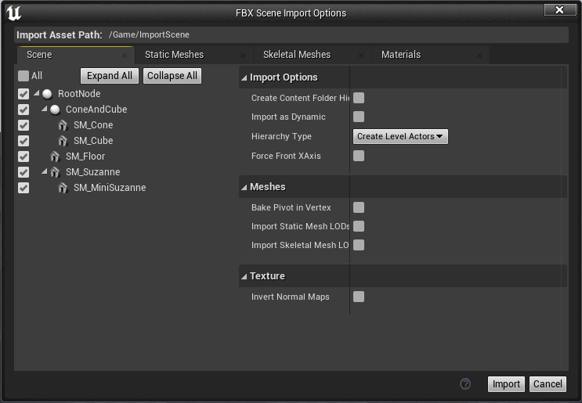The width and height of the screenshot is (582, 403).
Task: Click the SM_Cube mesh icon
Action: click(63, 141)
